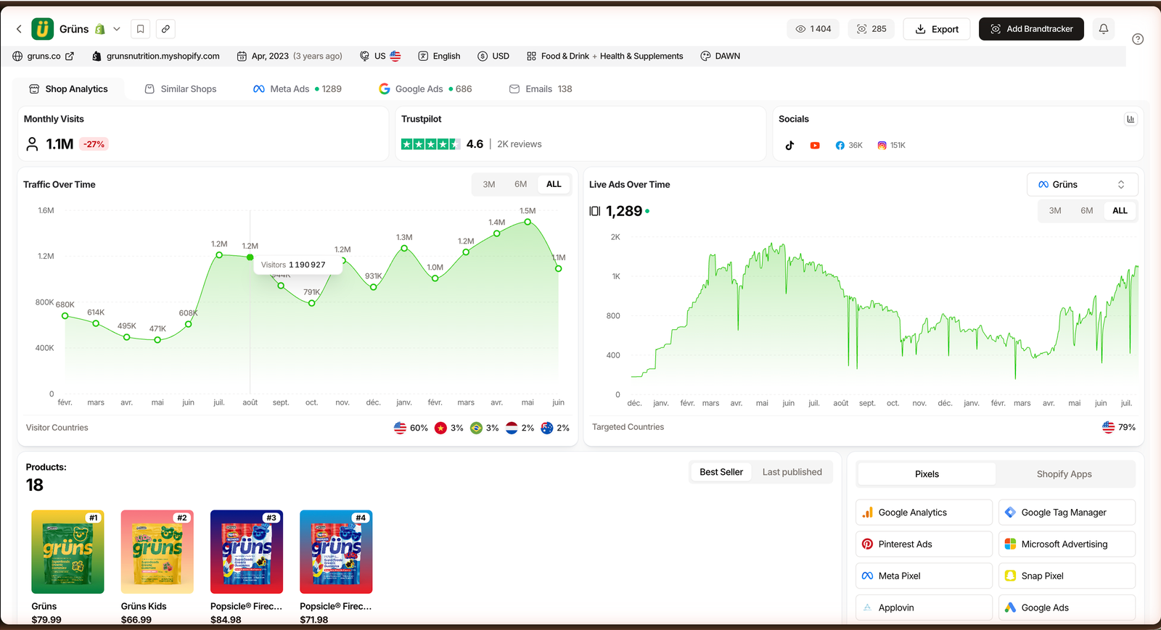Open the notifications bell
Viewport: 1161px width, 630px height.
point(1104,29)
